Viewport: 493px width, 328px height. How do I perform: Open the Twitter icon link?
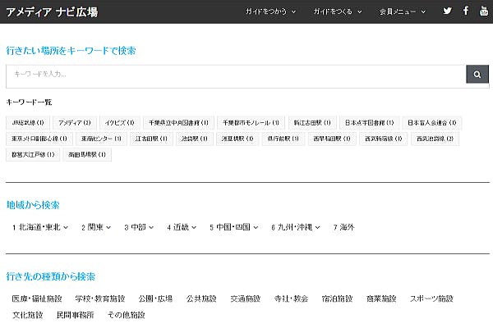[447, 11]
